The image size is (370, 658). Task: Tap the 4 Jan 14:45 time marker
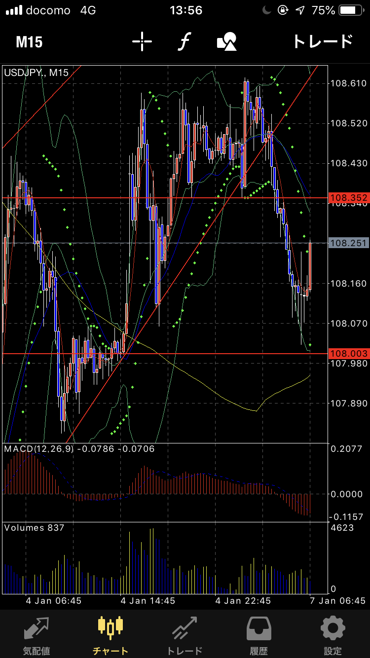[x=148, y=601]
